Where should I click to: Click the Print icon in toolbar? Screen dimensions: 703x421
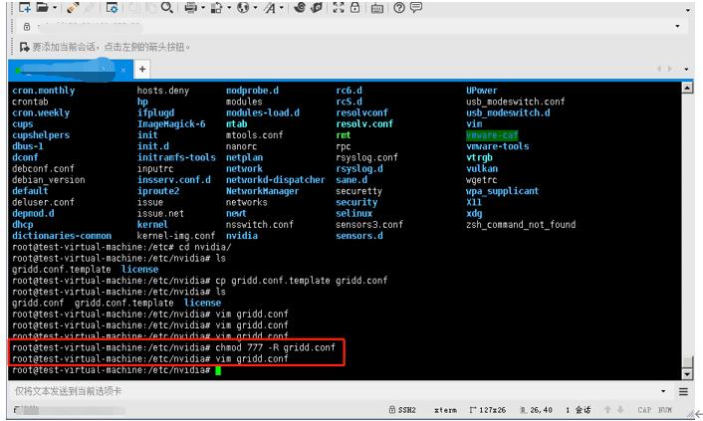click(x=190, y=7)
